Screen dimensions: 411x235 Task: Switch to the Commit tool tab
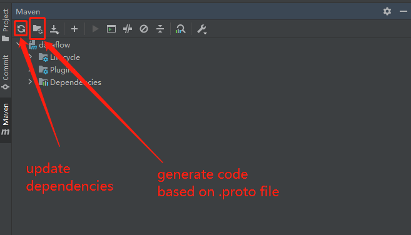tap(6, 72)
